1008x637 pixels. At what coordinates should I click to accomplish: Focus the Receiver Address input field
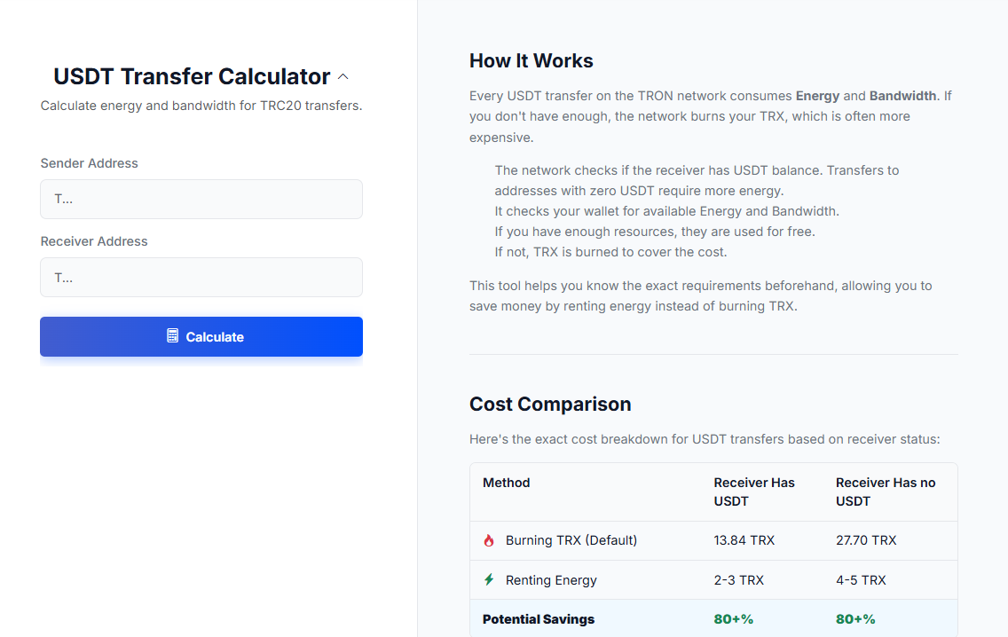201,278
